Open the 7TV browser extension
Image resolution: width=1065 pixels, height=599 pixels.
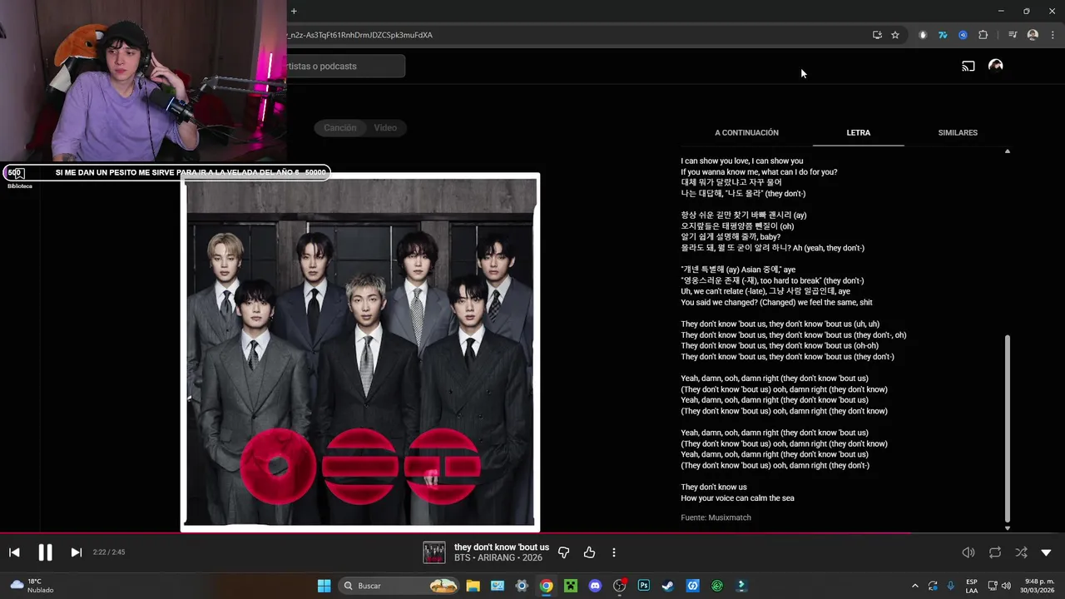pyautogui.click(x=943, y=35)
